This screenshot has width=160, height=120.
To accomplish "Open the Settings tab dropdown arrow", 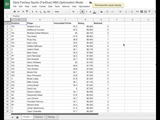I will click(57, 117).
